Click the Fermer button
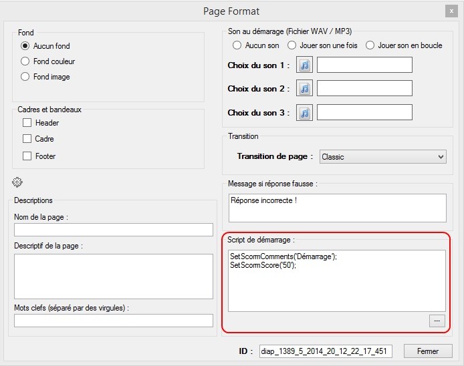 pos(428,351)
